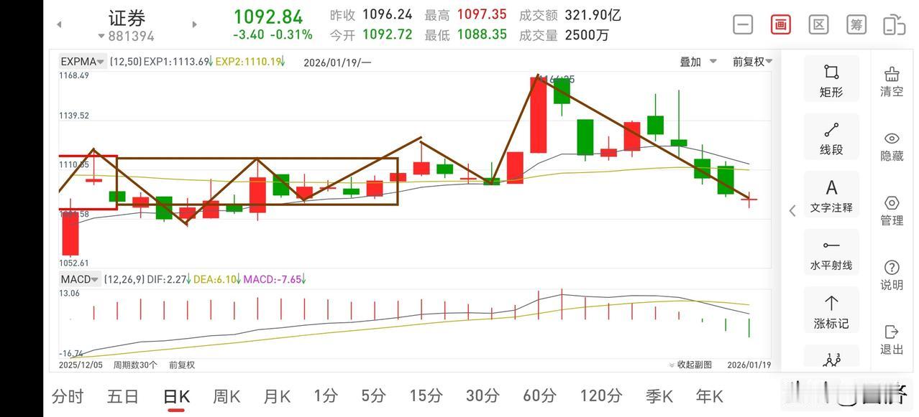Open the 说明 help icon
Image resolution: width=919 pixels, height=417 pixels.
(892, 275)
